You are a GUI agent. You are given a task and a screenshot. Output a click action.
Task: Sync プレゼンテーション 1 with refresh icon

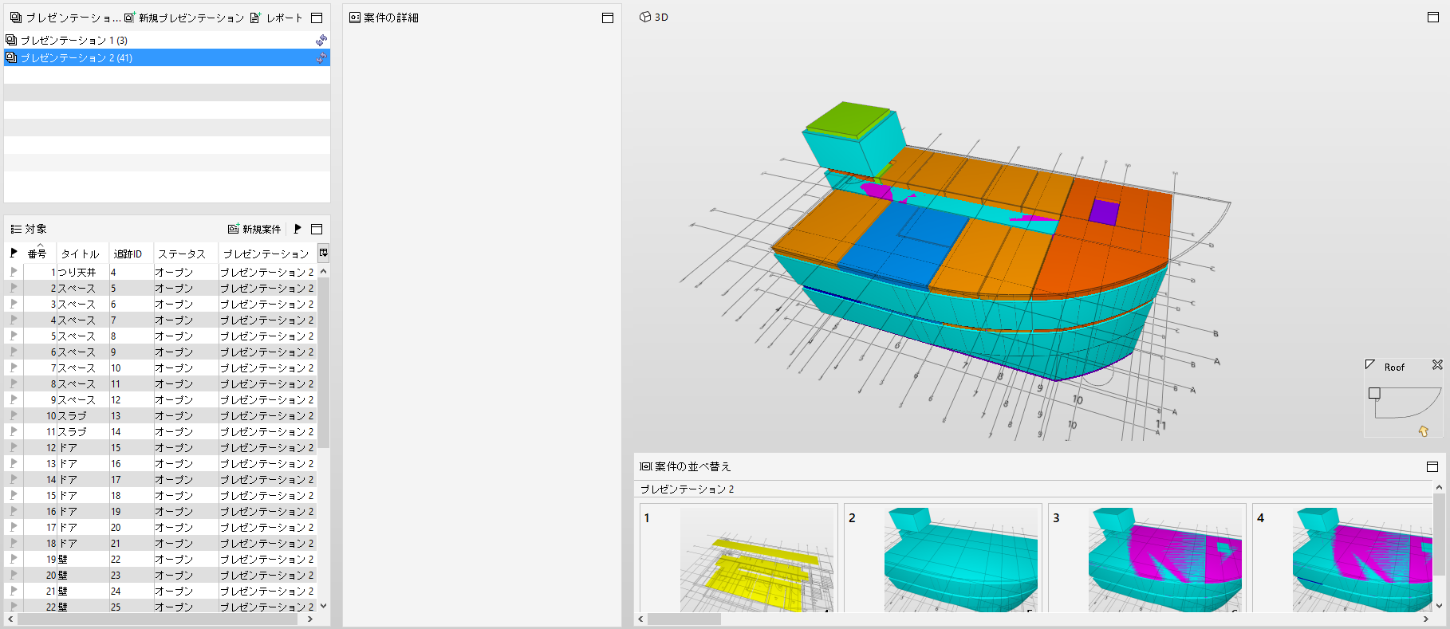coord(321,40)
